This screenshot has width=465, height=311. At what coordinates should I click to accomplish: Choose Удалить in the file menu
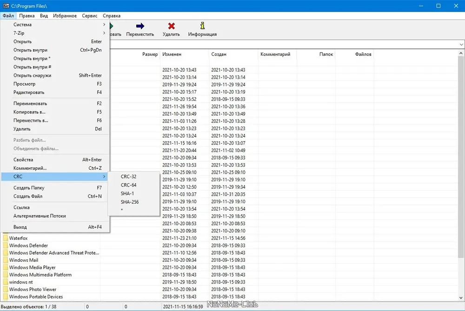pos(55,129)
